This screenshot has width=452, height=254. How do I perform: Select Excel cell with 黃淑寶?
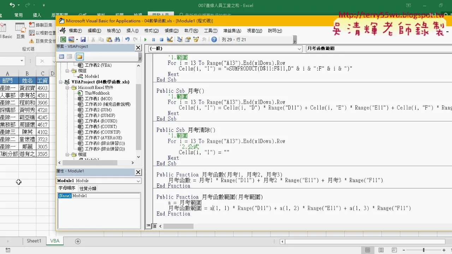tap(27, 88)
